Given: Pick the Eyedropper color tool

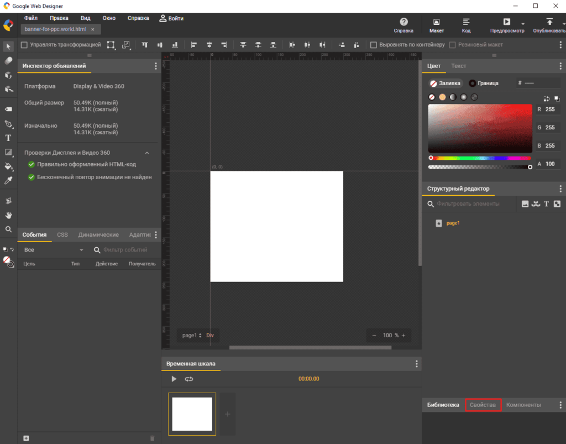Looking at the screenshot, I should click(8, 181).
